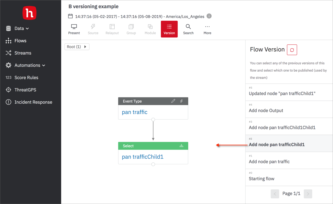Screen dimensions: 333x204
Task: Click the Relayout toolbar button
Action: (112, 29)
